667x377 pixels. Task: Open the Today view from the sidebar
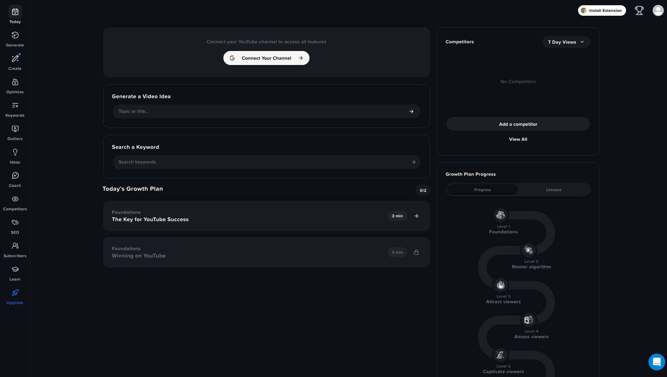(15, 12)
